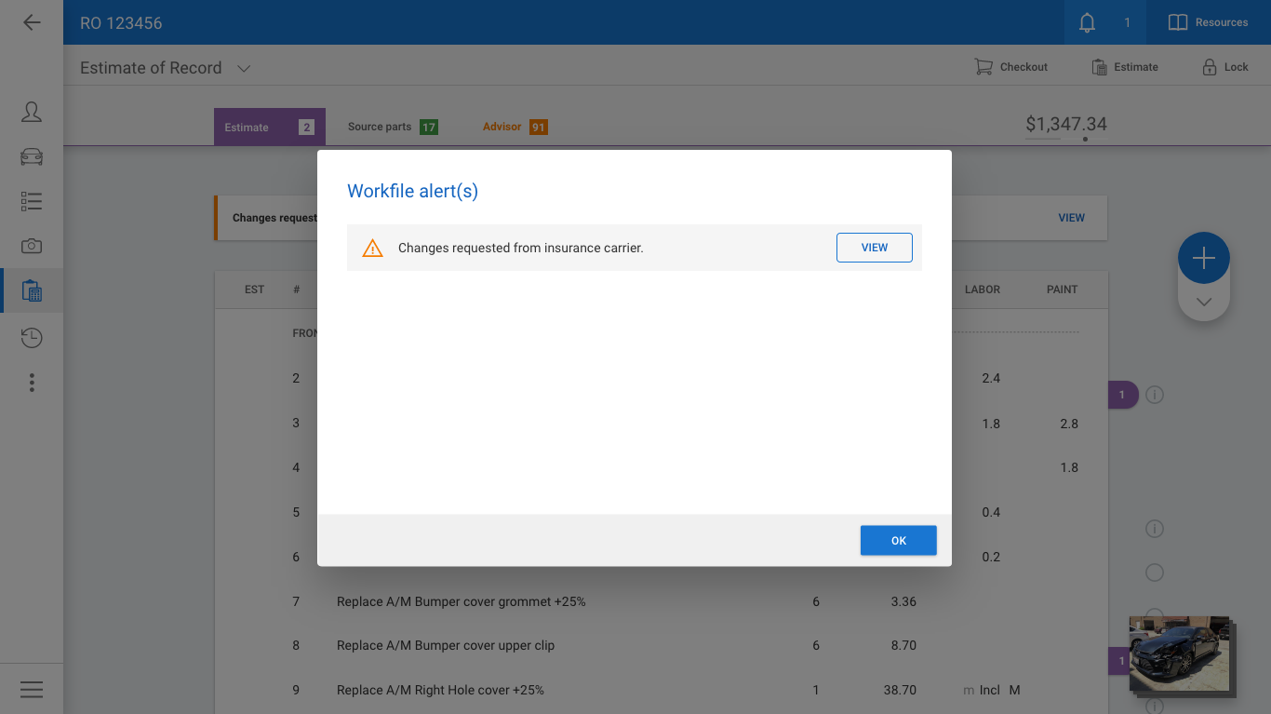The image size is (1271, 714).
Task: Select the estimate clipboard calculator icon
Action: point(32,291)
